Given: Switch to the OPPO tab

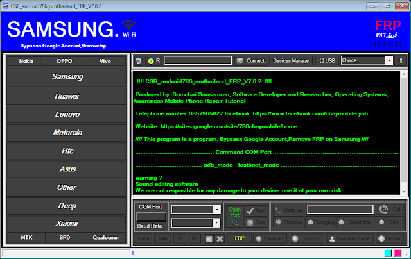Looking at the screenshot, I should click(64, 61).
